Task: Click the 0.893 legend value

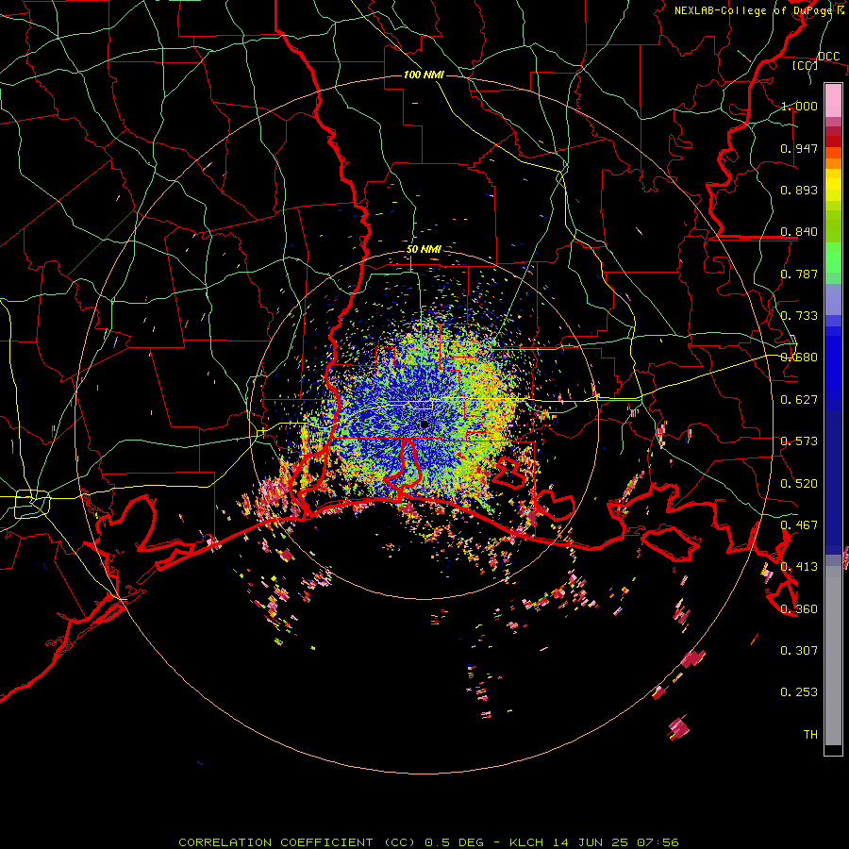Action: 799,190
